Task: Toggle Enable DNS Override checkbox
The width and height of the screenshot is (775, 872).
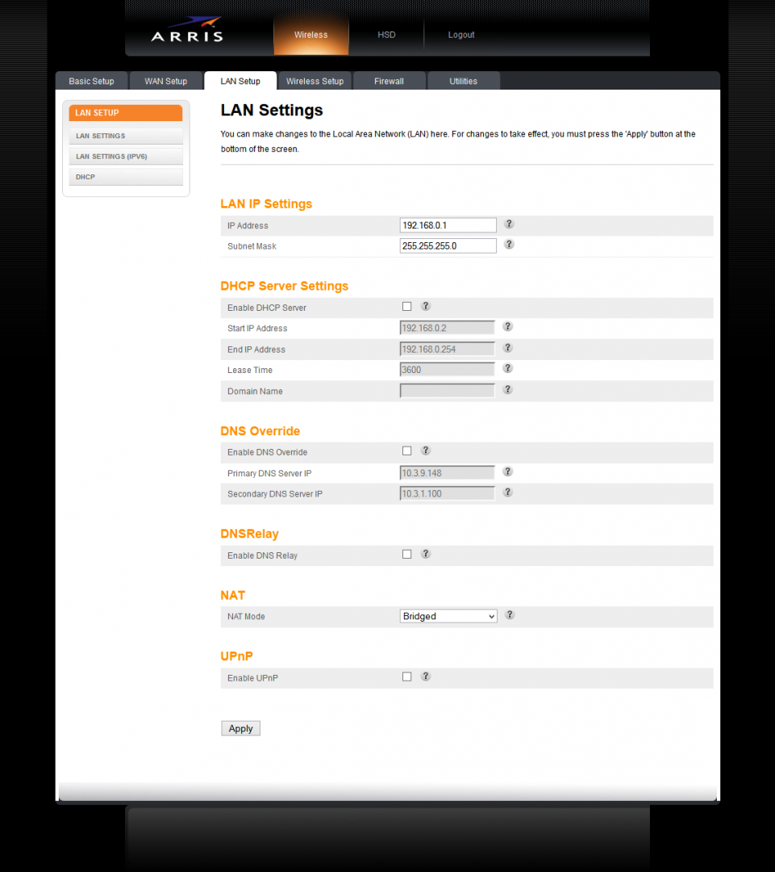Action: click(x=406, y=451)
